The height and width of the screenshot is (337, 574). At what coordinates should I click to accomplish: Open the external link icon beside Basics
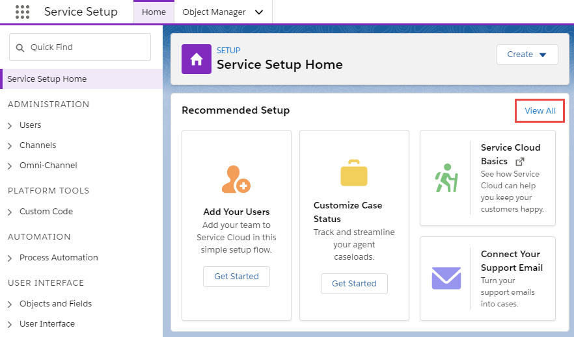520,161
